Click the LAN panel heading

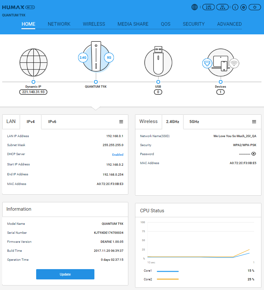point(11,121)
